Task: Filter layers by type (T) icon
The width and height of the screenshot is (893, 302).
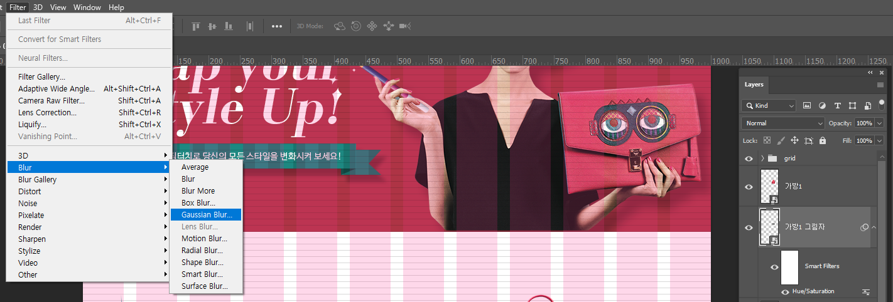Action: [837, 105]
